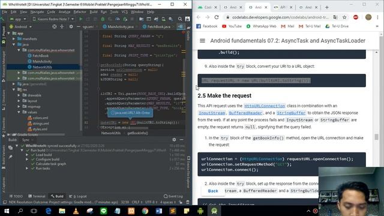Minimize the Build panel with minus icon
Image resolution: width=384 pixels, height=216 pixels.
pyautogui.click(x=181, y=140)
